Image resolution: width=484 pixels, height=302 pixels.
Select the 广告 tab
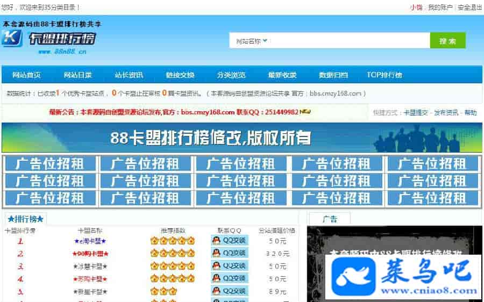(330, 219)
